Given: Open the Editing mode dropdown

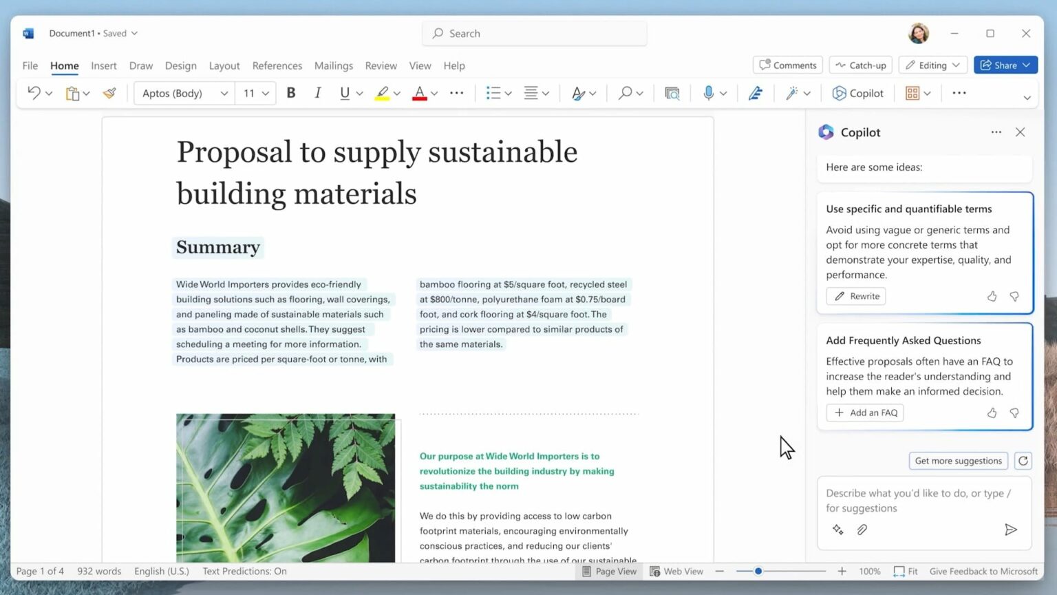Looking at the screenshot, I should (x=933, y=65).
